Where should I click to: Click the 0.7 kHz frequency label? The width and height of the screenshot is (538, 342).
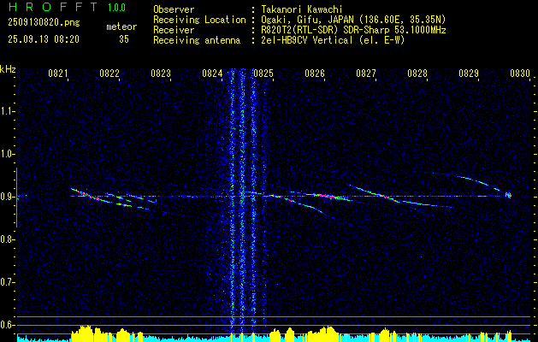[x=6, y=282]
